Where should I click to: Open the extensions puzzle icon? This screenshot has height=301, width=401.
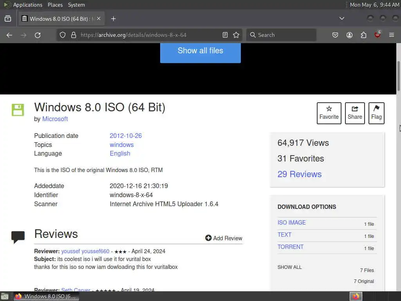(x=363, y=35)
